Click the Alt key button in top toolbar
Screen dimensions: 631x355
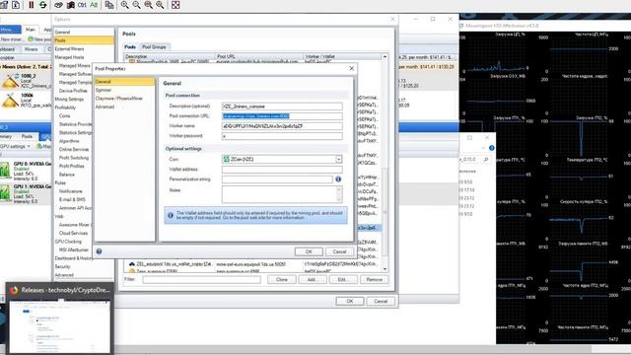(x=94, y=5)
